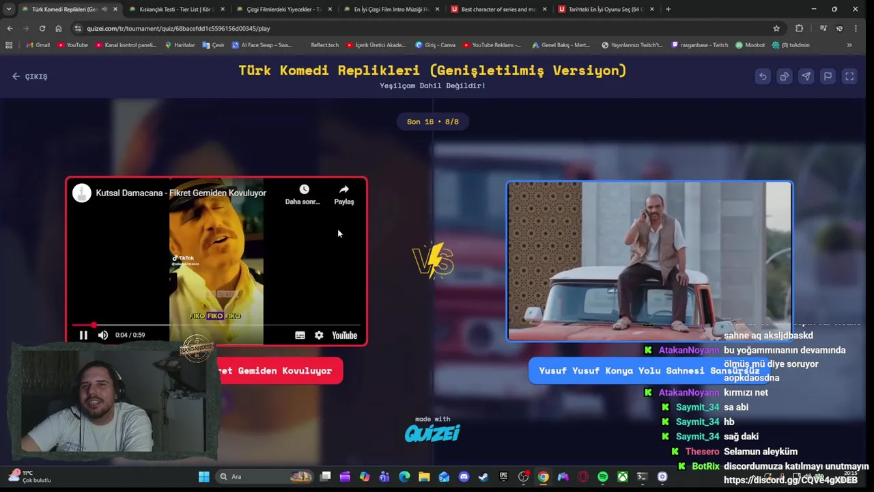Toggle fullscreen quiz mode icon

(x=849, y=77)
